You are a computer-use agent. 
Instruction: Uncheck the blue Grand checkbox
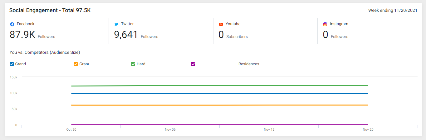tap(12, 64)
